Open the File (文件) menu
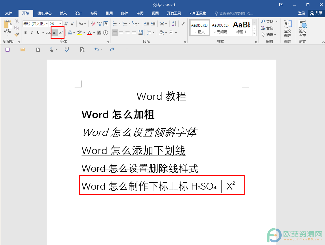This screenshot has height=245, width=325. coord(9,13)
